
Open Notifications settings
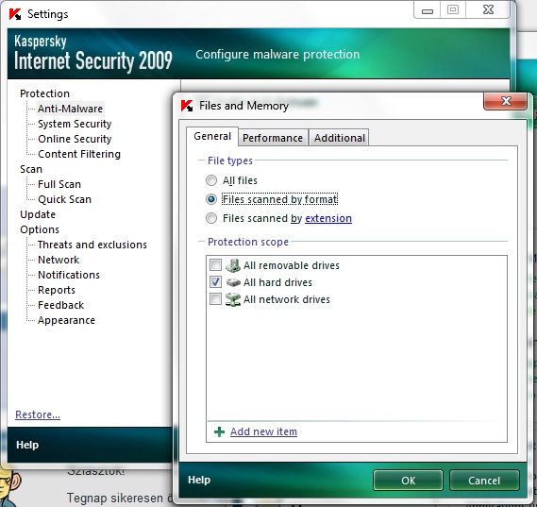coord(69,275)
